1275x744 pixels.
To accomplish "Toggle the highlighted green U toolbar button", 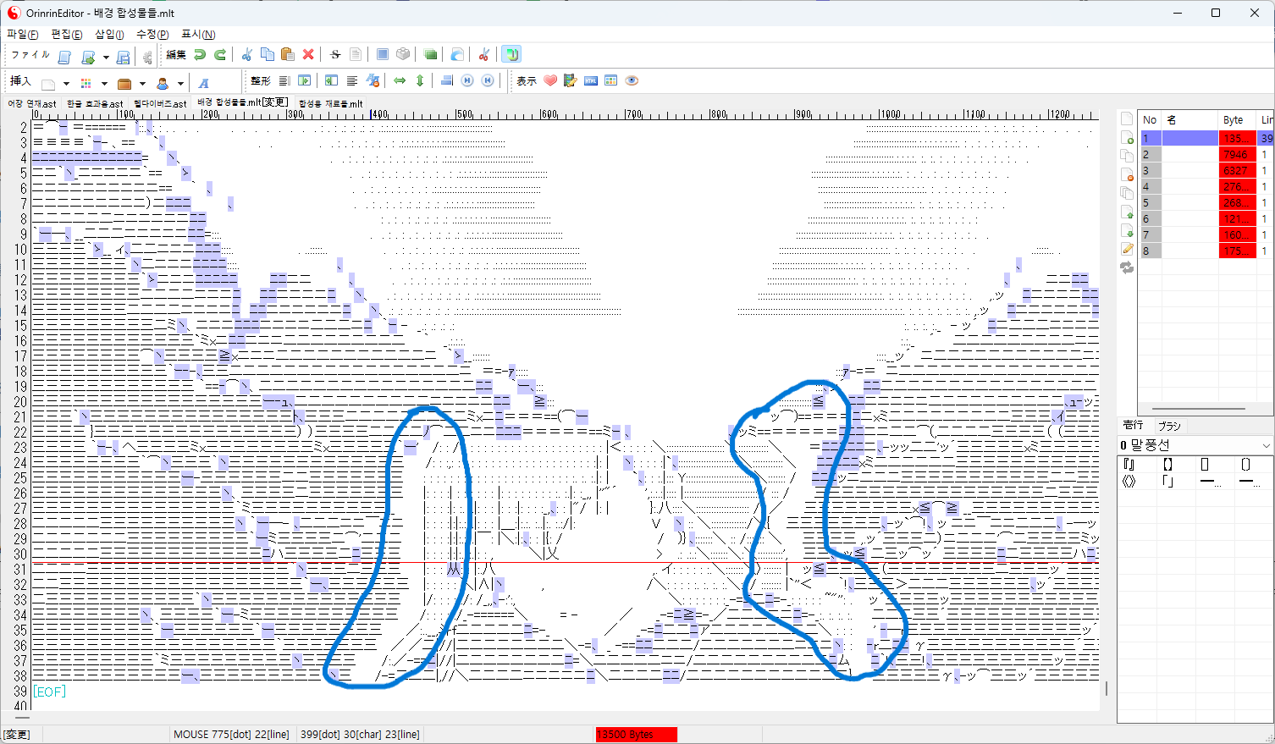I will coord(511,55).
